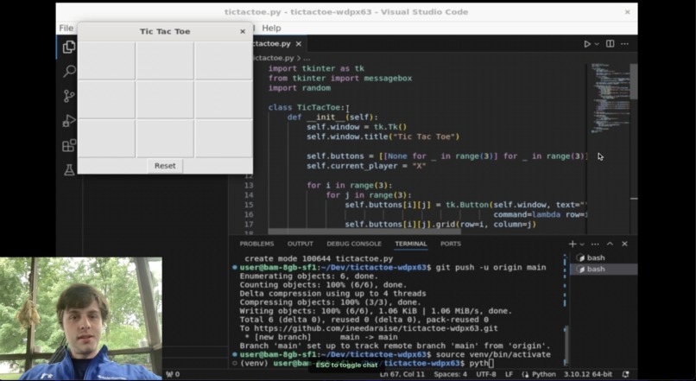Open the Source Control view
696x381 pixels.
[x=69, y=96]
